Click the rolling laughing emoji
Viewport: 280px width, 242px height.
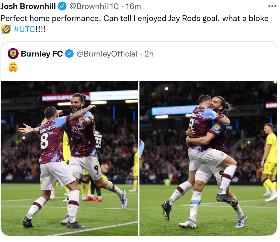pos(6,29)
